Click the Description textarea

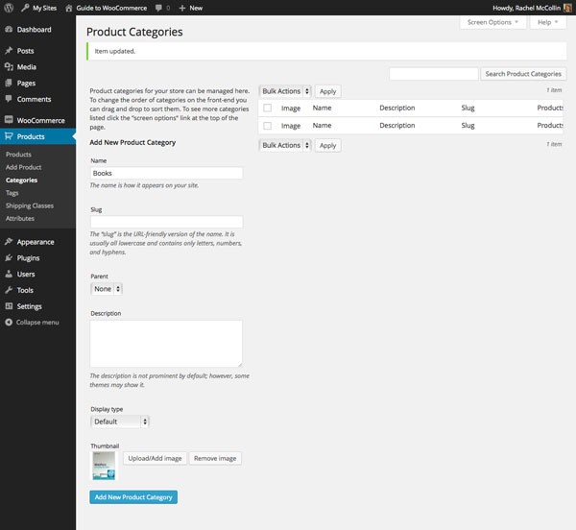click(x=166, y=344)
